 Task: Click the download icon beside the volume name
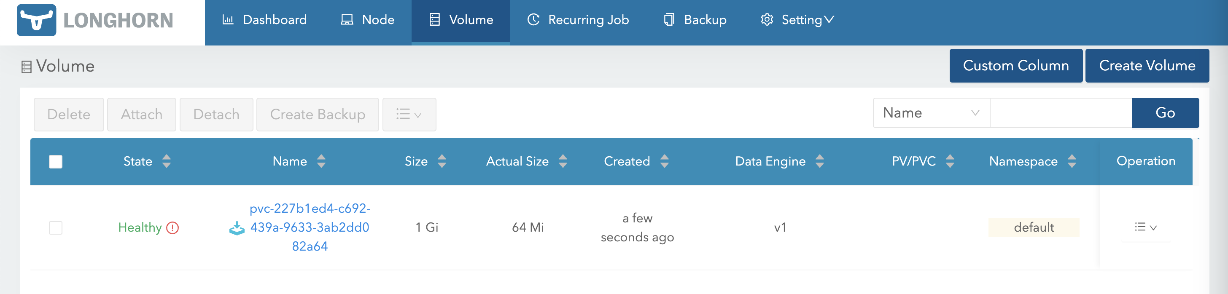237,228
